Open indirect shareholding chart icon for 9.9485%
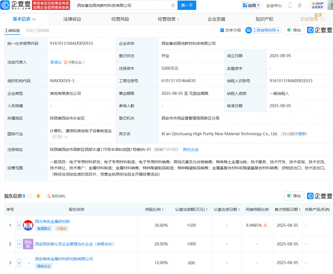The image size is (333, 274). pos(265,225)
